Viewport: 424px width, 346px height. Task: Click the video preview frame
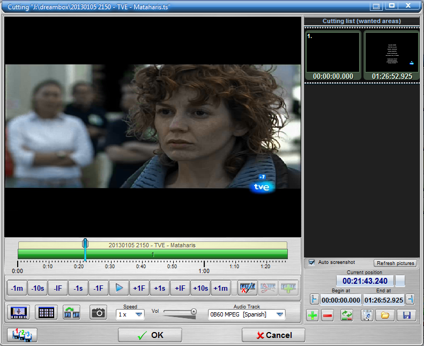tap(153, 126)
